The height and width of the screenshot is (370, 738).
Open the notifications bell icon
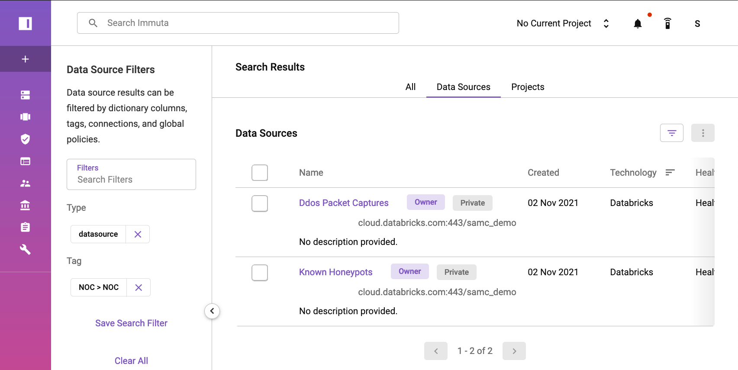(x=638, y=24)
